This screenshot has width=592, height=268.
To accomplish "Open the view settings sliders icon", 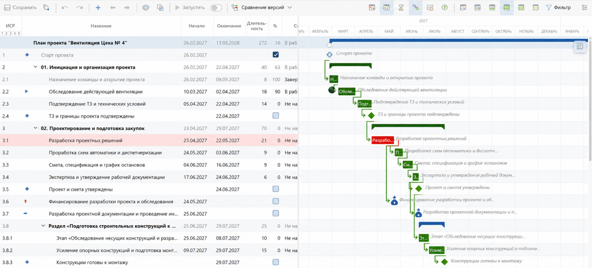I will pos(584,8).
